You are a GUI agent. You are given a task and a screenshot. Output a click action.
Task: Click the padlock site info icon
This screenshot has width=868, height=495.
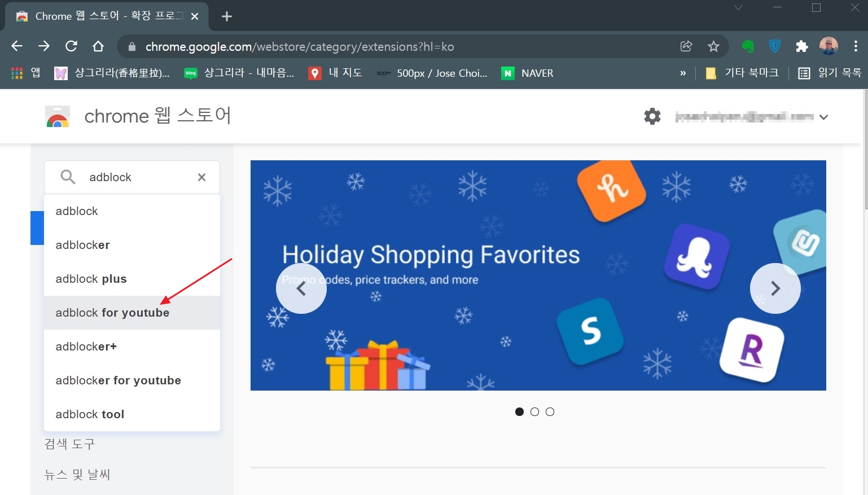(x=132, y=47)
